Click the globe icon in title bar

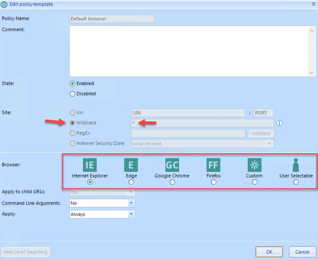[4, 4]
